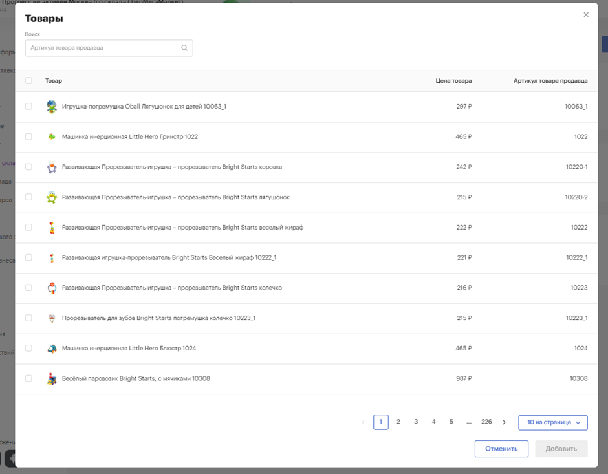Check the Bright Starts колечко 10223 row

pyautogui.click(x=28, y=288)
